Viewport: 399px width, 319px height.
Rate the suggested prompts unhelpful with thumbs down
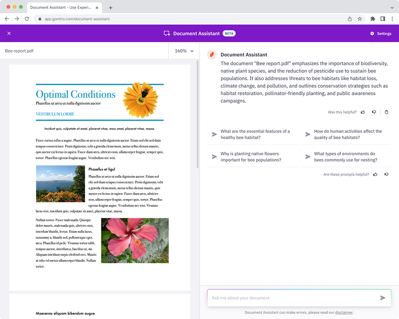[386, 174]
